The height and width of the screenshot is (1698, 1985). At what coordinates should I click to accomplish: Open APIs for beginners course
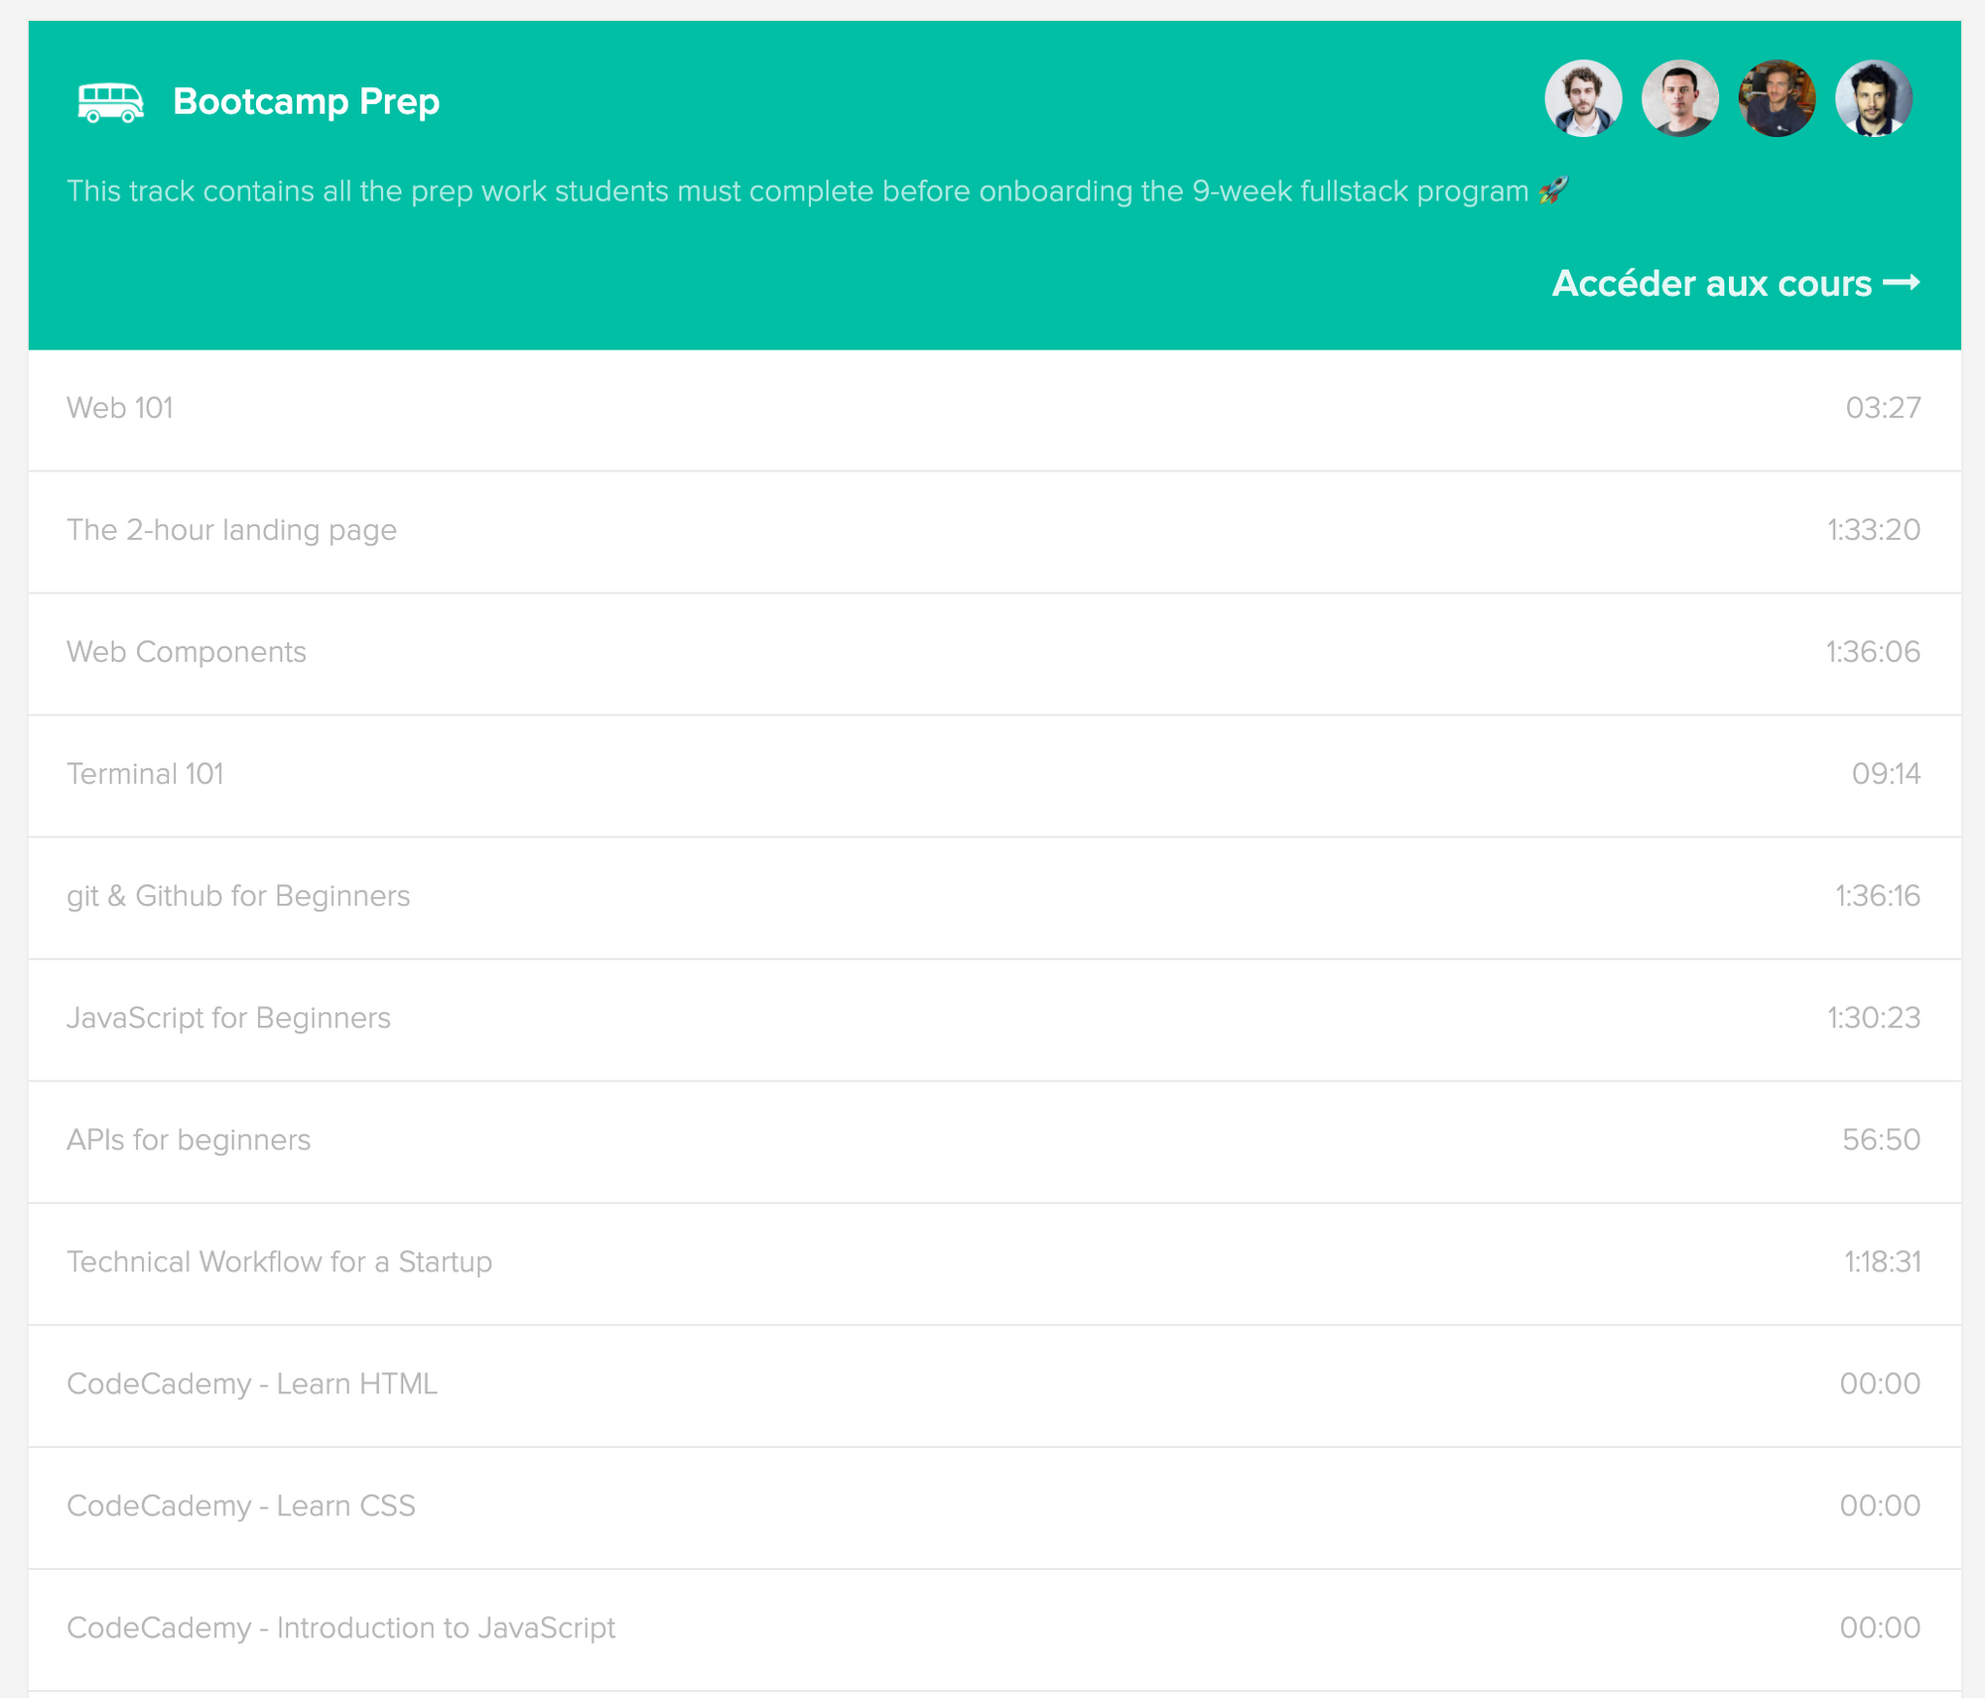tap(189, 1140)
